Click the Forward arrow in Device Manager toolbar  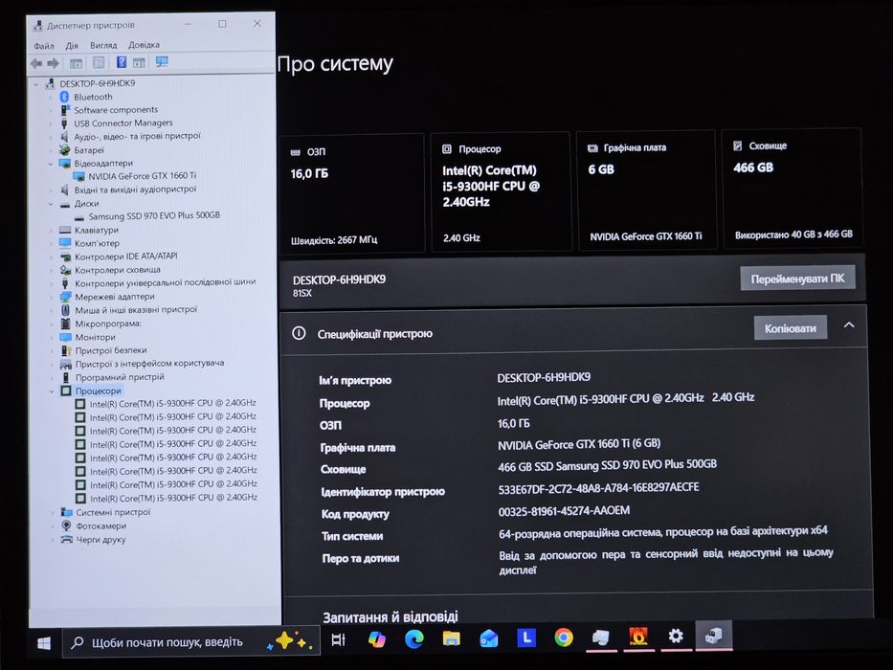point(53,63)
